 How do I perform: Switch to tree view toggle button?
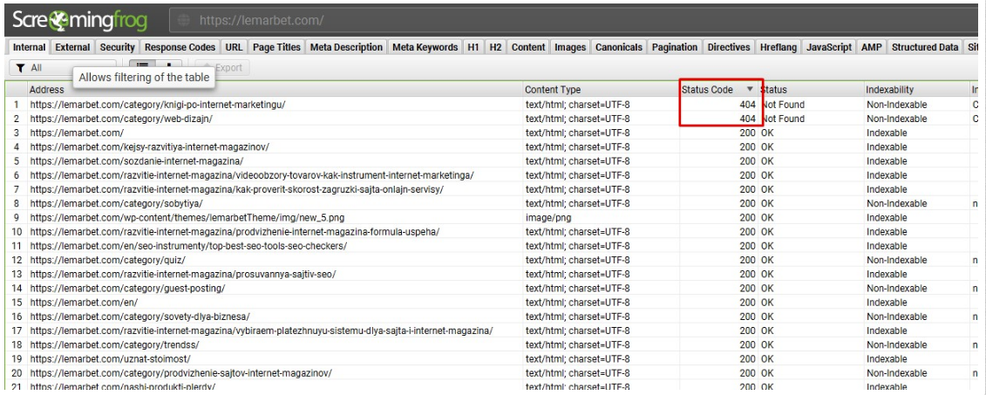168,66
